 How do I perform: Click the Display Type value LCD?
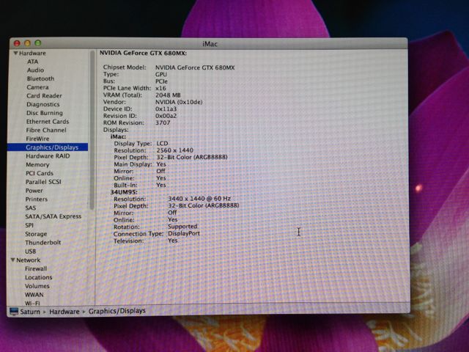click(162, 144)
